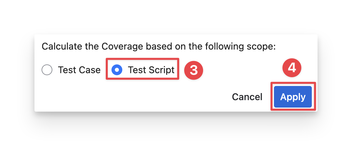Click the word "Script" in the radio label
The width and height of the screenshot is (352, 146).
click(x=160, y=70)
